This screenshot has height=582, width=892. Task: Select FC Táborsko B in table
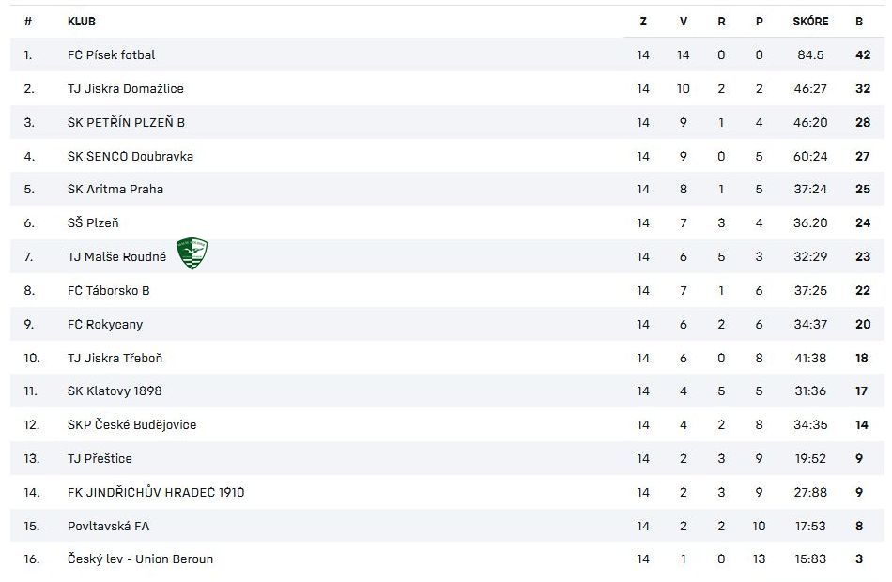click(108, 291)
